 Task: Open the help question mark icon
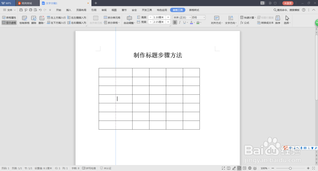coord(304,10)
